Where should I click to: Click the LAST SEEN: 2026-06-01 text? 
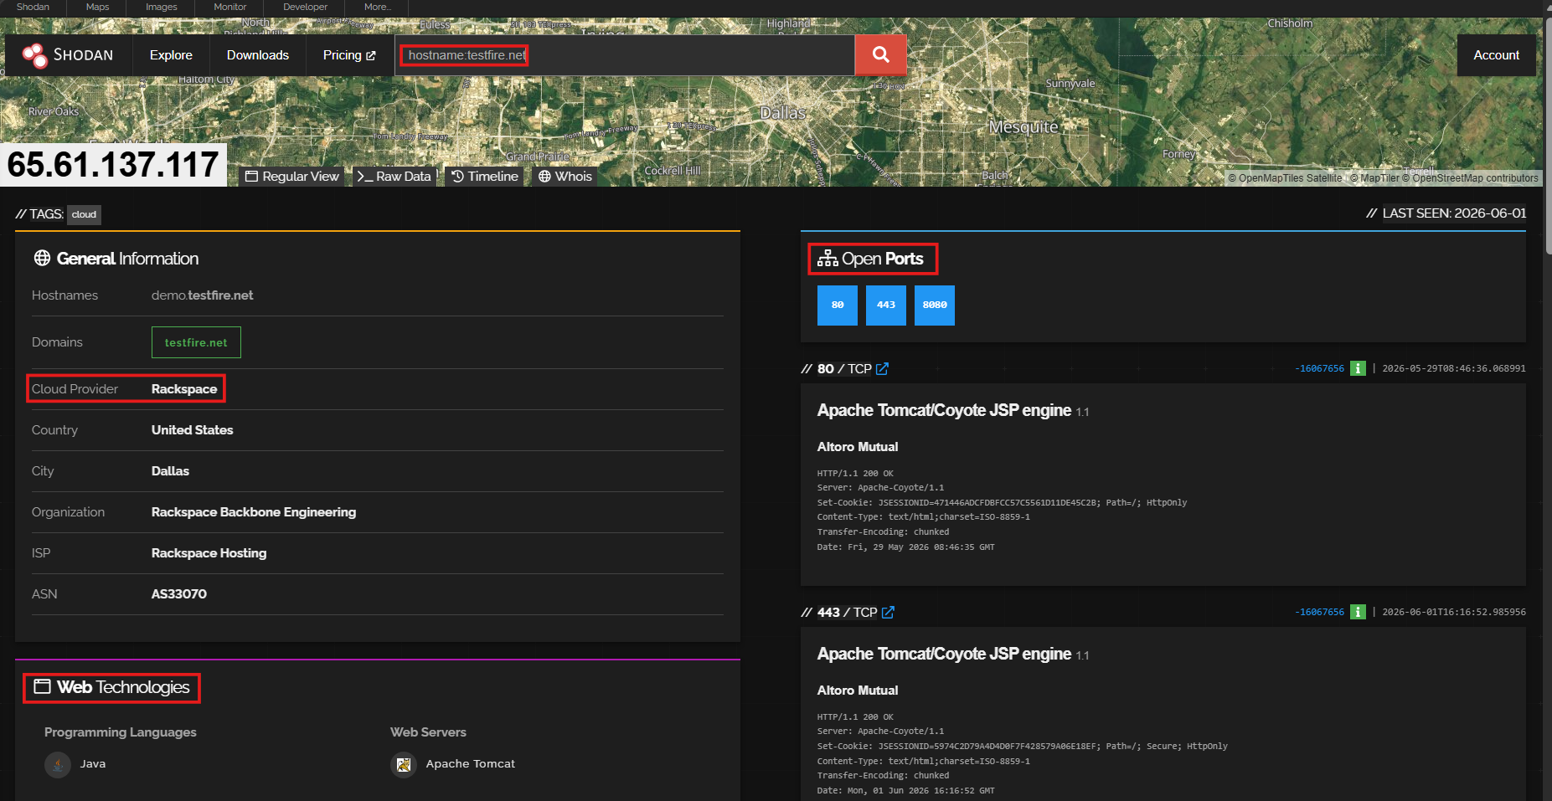1454,213
